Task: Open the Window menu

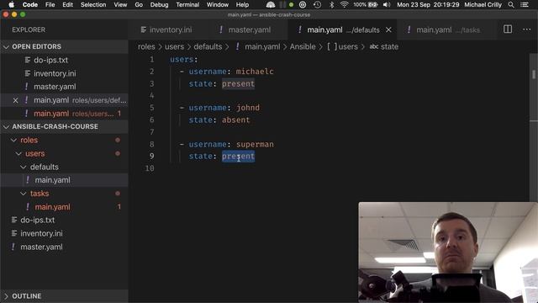Action: point(218,5)
